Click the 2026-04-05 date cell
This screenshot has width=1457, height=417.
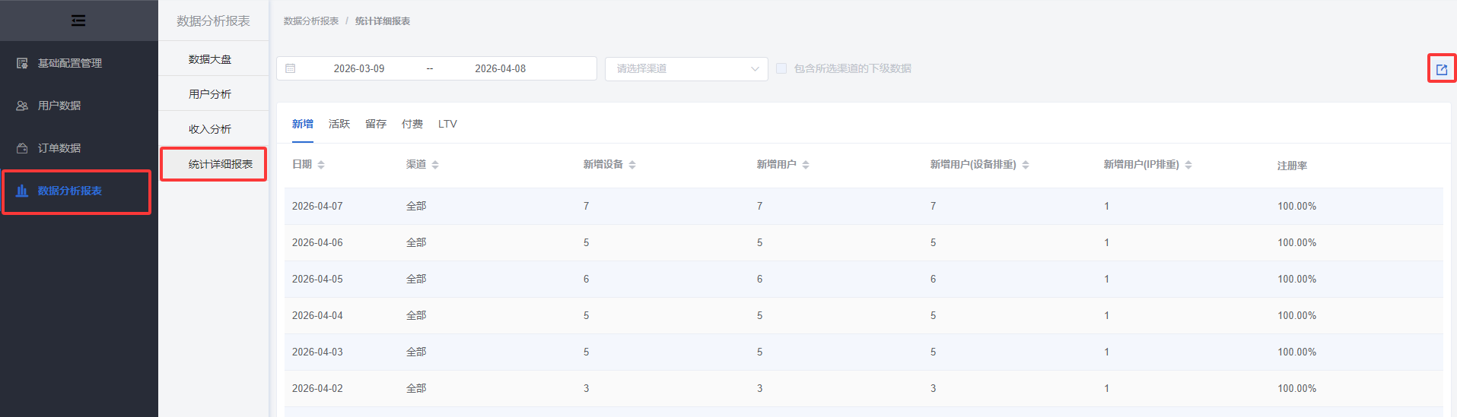tap(317, 279)
